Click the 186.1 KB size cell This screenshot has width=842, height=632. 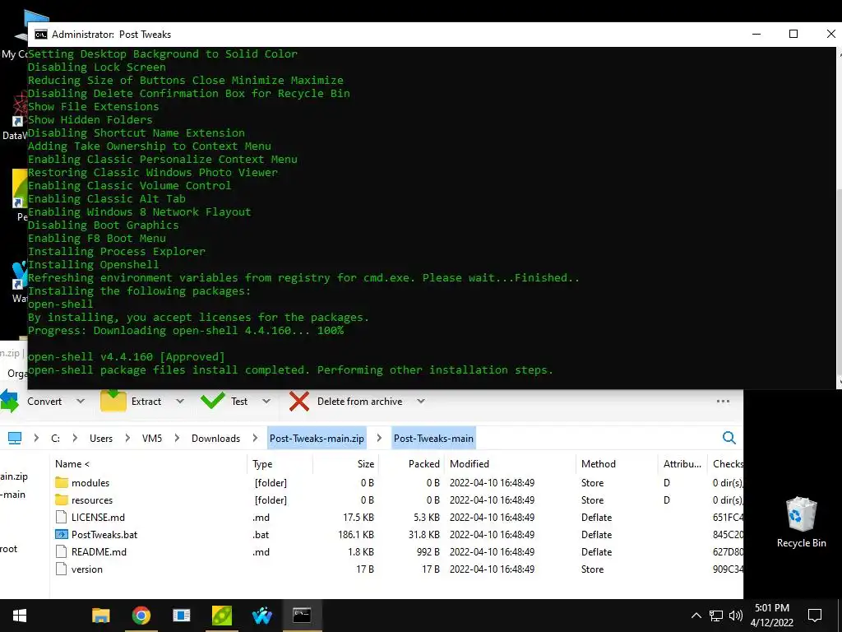click(x=356, y=535)
